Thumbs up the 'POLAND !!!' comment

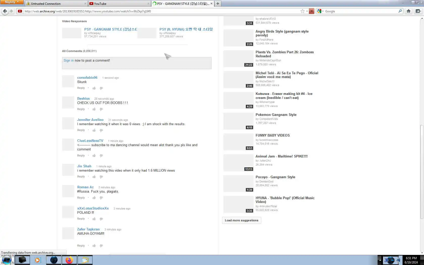pos(94,219)
